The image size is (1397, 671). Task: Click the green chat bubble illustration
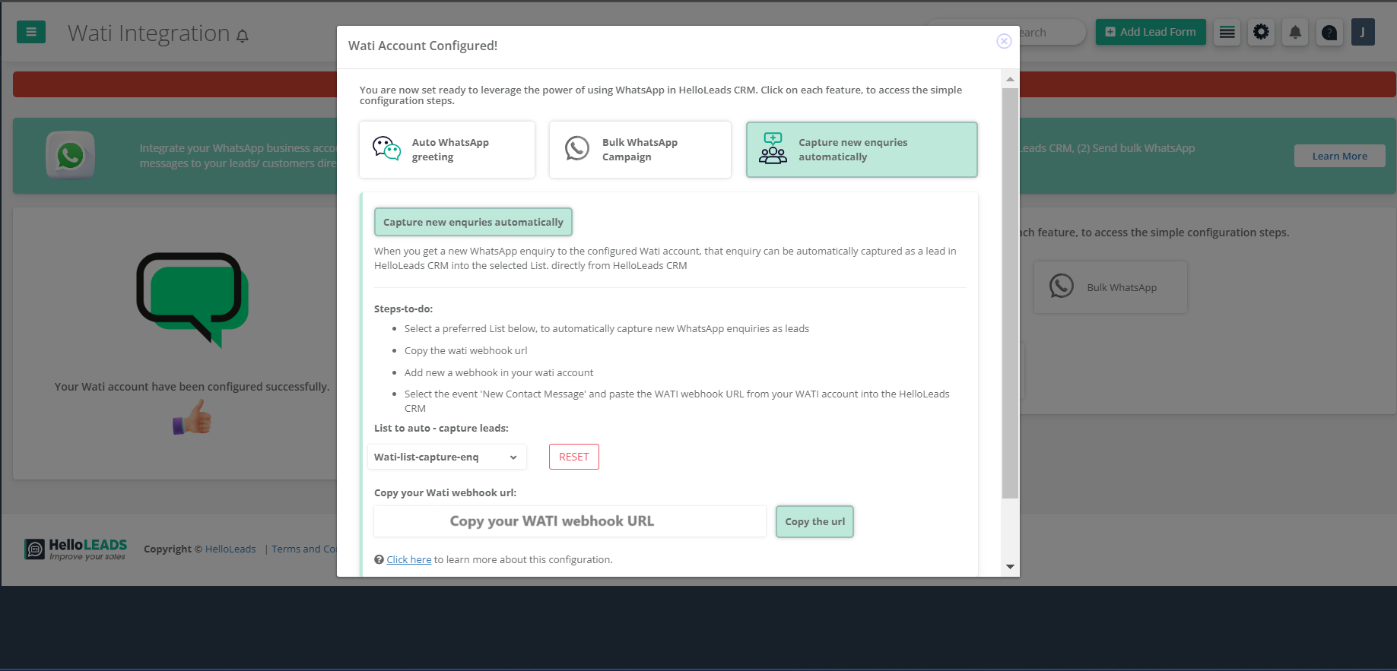point(192,299)
